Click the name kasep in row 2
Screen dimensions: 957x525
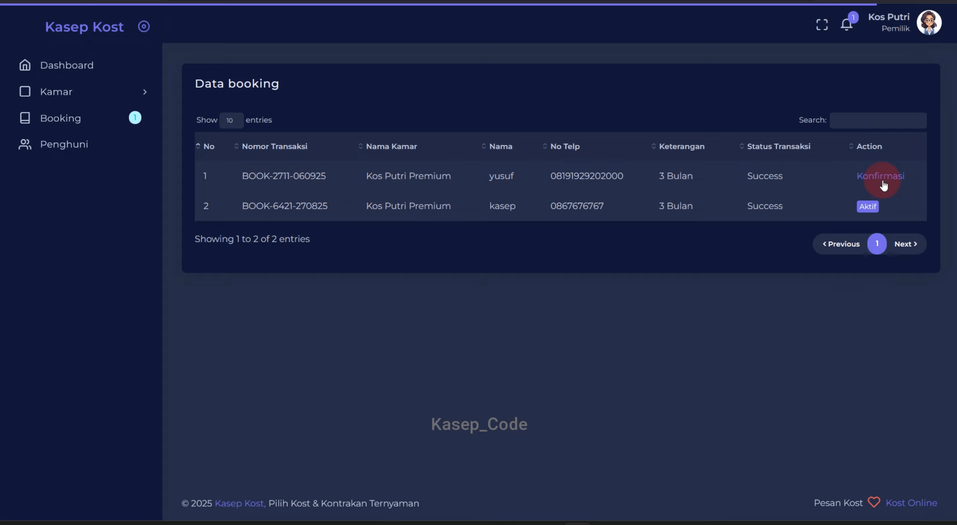click(x=502, y=206)
